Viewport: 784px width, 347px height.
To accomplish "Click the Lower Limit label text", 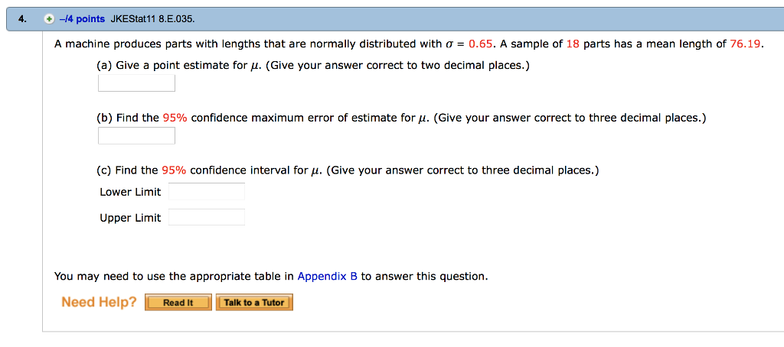I will point(130,192).
